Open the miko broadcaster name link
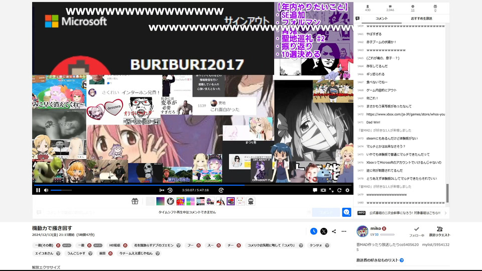This screenshot has height=271, width=482. (x=376, y=229)
